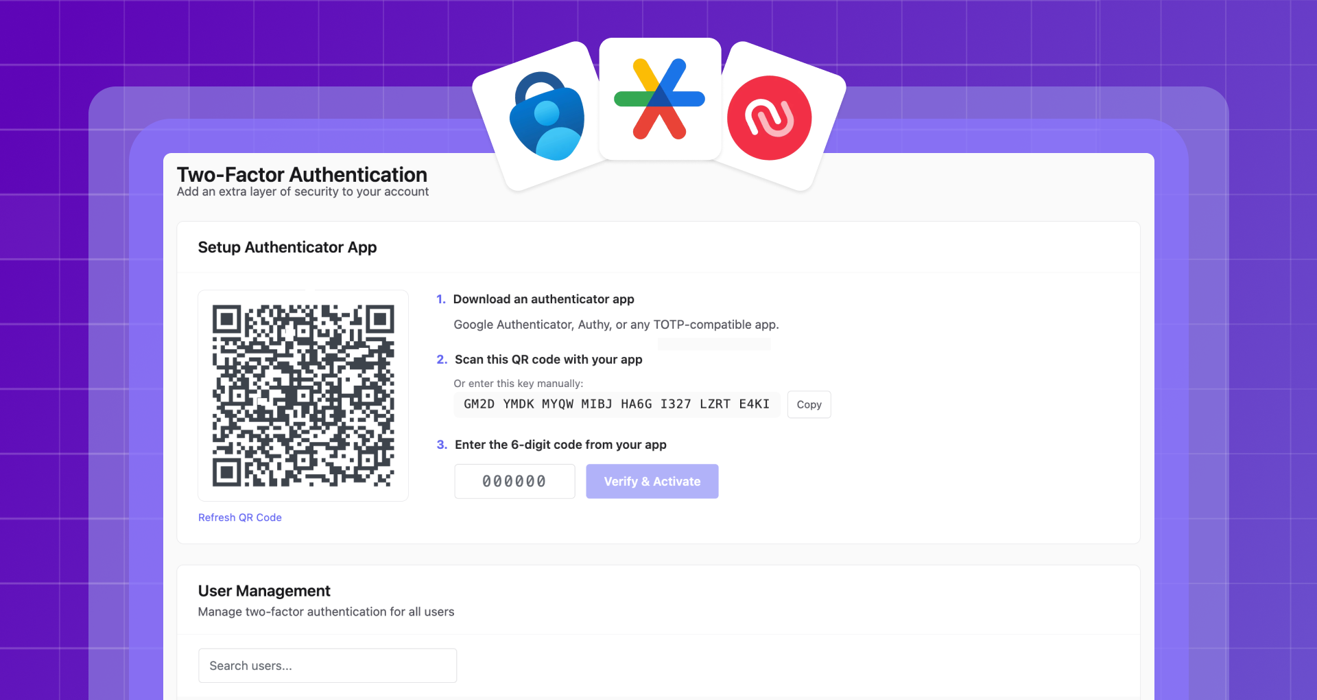Click step 3 Enter the 6-digit code
This screenshot has height=700, width=1317.
click(560, 445)
